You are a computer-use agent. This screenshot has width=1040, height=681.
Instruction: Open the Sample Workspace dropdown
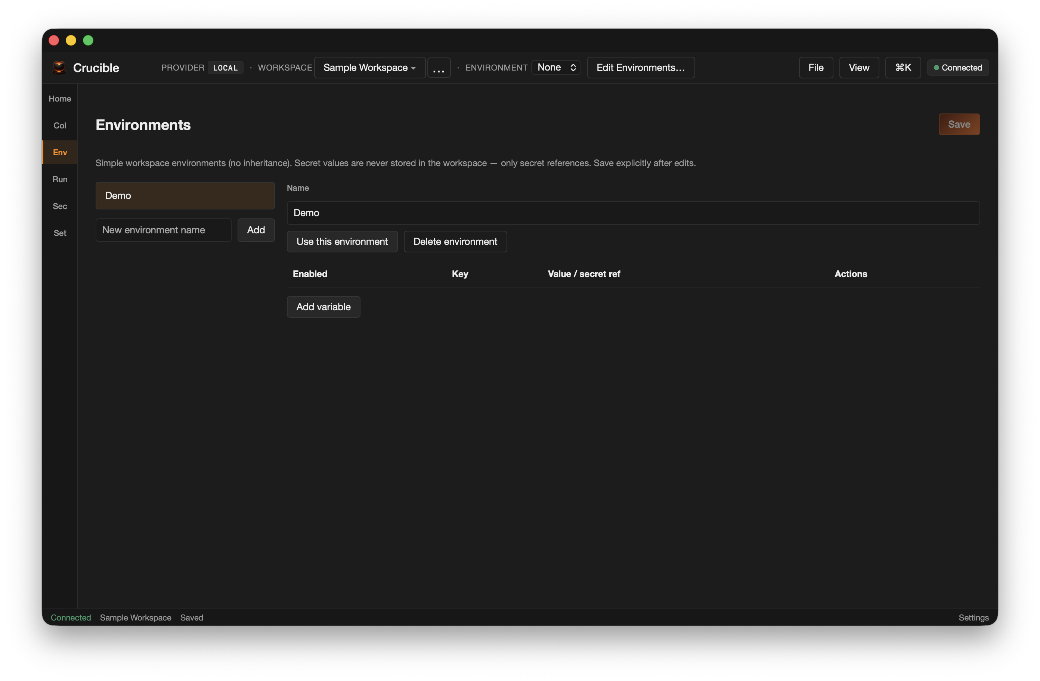coord(369,67)
